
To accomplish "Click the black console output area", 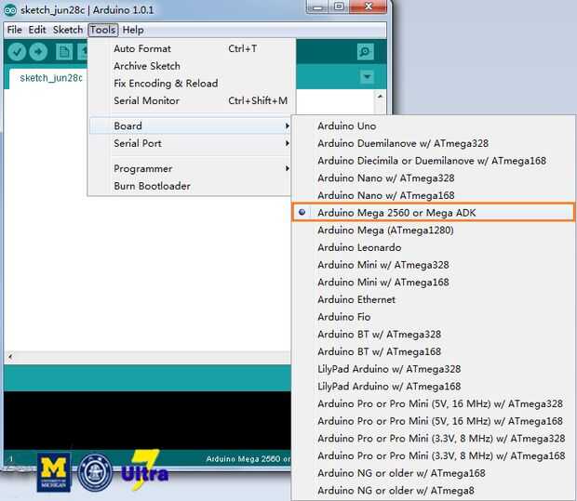I will tap(147, 420).
